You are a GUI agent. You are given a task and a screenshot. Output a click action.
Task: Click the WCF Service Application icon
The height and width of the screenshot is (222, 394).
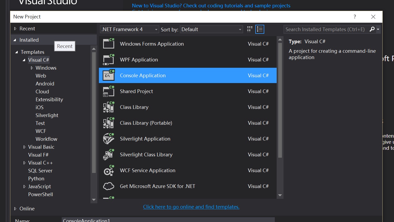(x=109, y=170)
